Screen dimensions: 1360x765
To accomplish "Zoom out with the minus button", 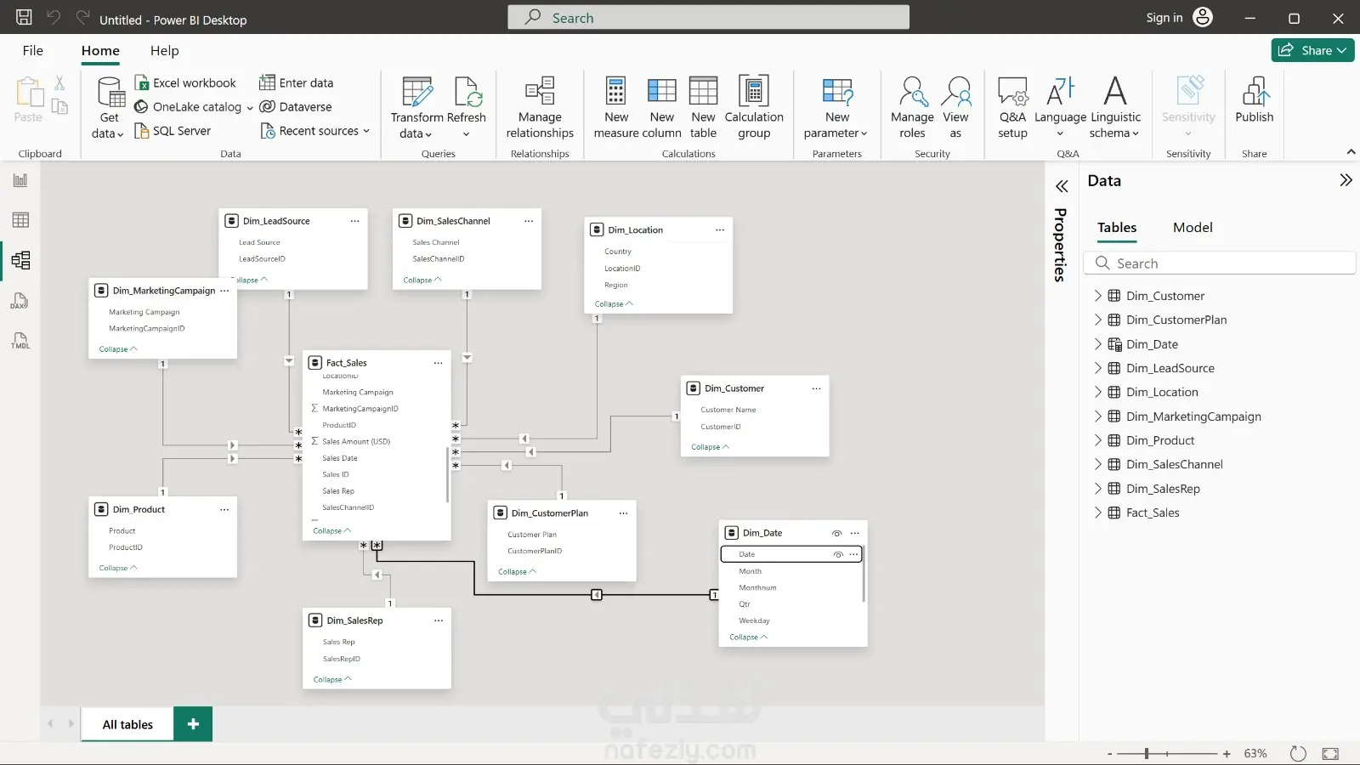I will point(1109,753).
